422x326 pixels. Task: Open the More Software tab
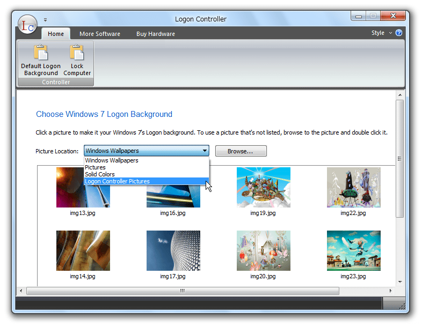(100, 34)
